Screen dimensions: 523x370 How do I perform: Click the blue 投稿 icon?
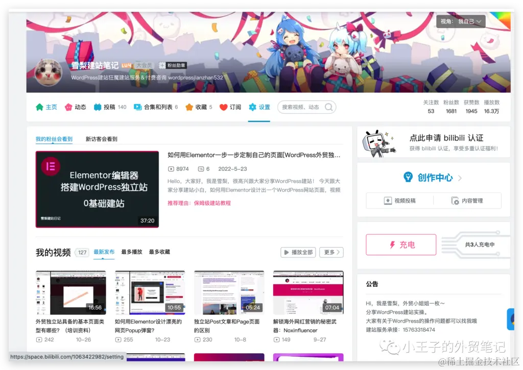click(98, 107)
